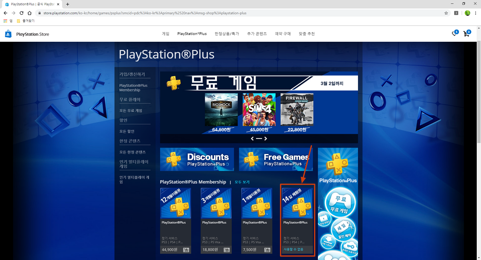Click the padlock site info icon

[x=39, y=13]
